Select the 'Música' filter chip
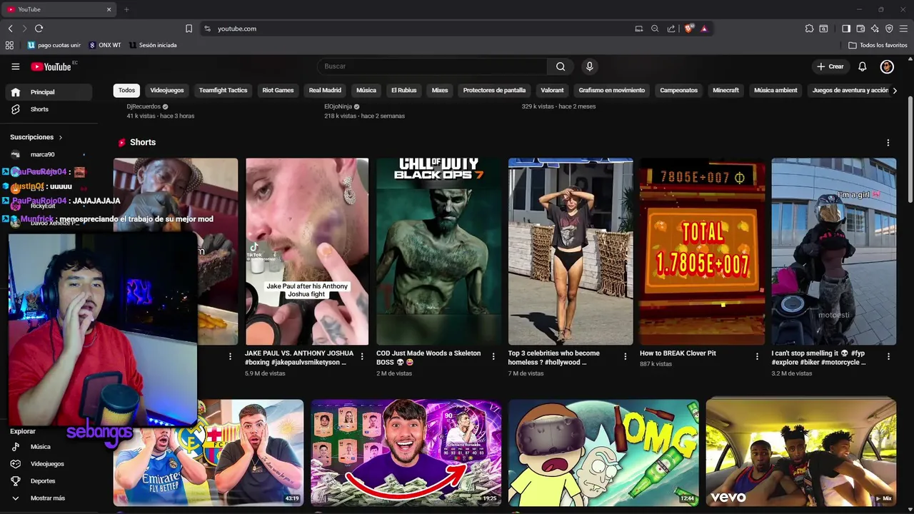 coord(366,91)
